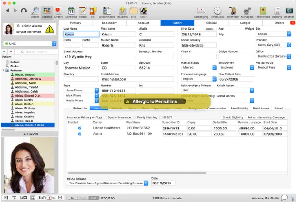This screenshot has height=203, width=298.
Task: Click Refresh Remaining Coverage button
Action: (266, 117)
